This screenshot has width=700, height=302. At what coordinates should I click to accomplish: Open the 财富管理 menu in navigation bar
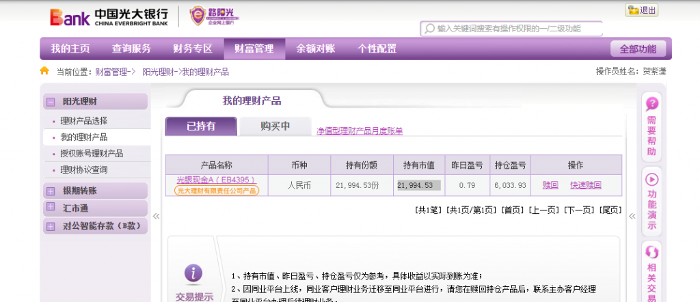pos(254,49)
